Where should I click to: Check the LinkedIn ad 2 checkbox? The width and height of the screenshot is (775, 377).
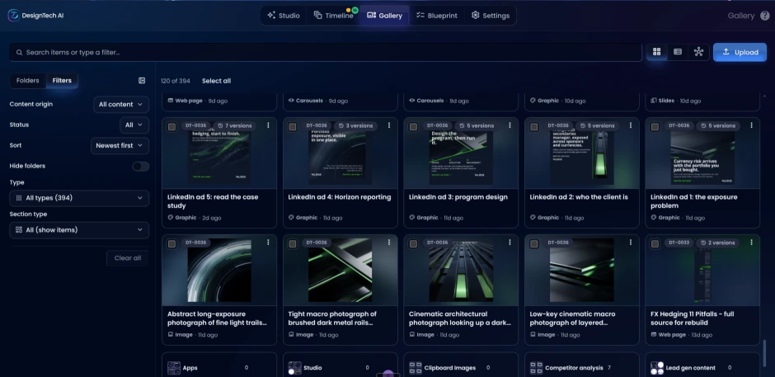[533, 127]
